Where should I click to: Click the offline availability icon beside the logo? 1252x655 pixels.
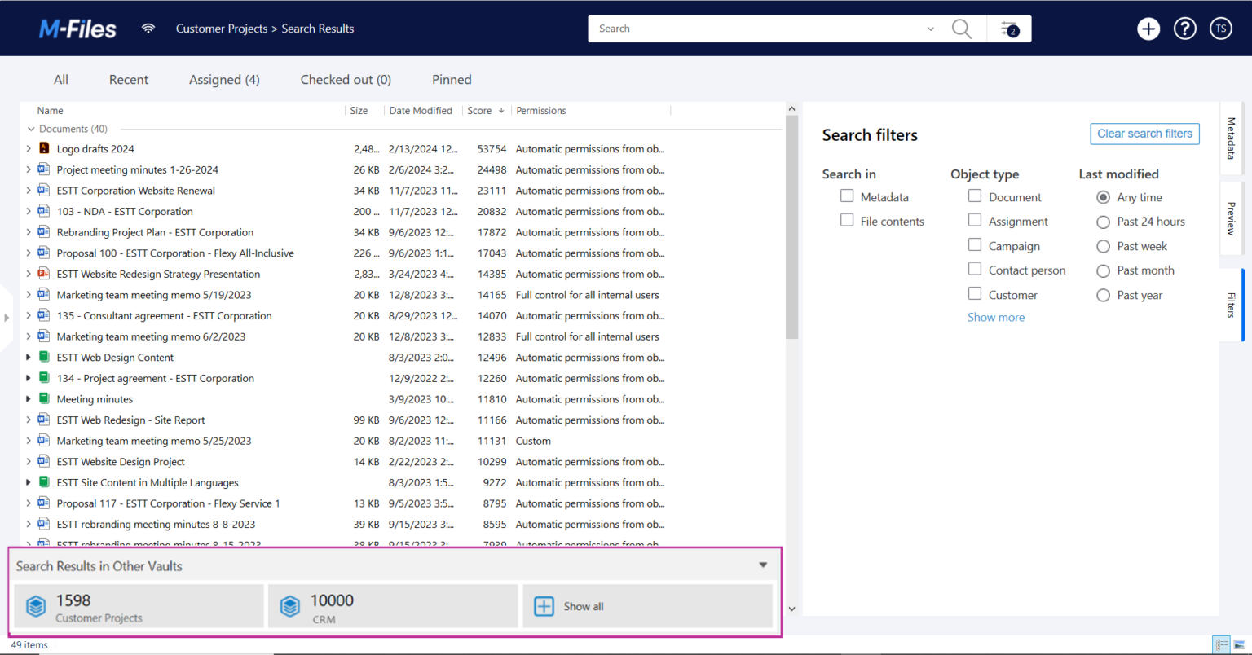(148, 27)
